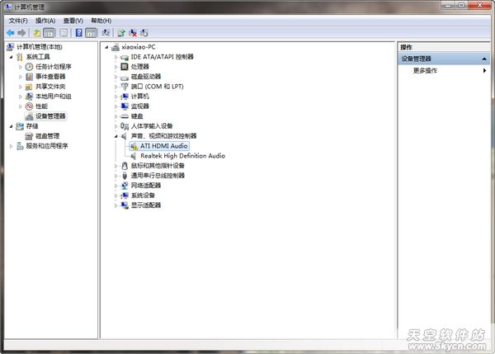Click the Update driver software toolbar icon
495x354 pixels.
[x=120, y=33]
